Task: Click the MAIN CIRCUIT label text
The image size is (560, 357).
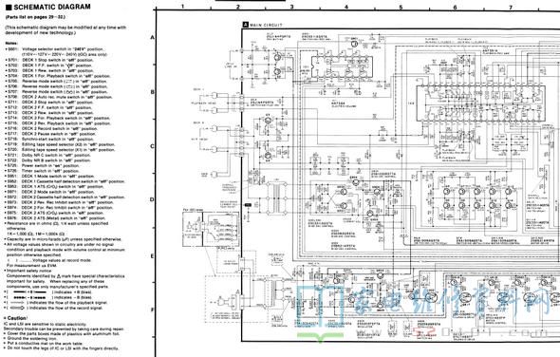Action: click(x=266, y=25)
